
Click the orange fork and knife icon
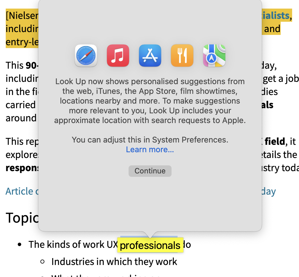pos(182,56)
